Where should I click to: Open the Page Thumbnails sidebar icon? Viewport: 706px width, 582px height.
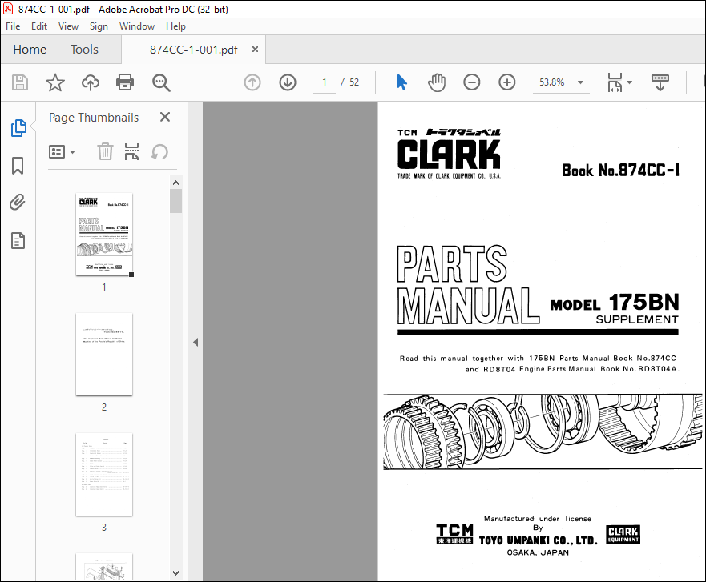pyautogui.click(x=18, y=128)
